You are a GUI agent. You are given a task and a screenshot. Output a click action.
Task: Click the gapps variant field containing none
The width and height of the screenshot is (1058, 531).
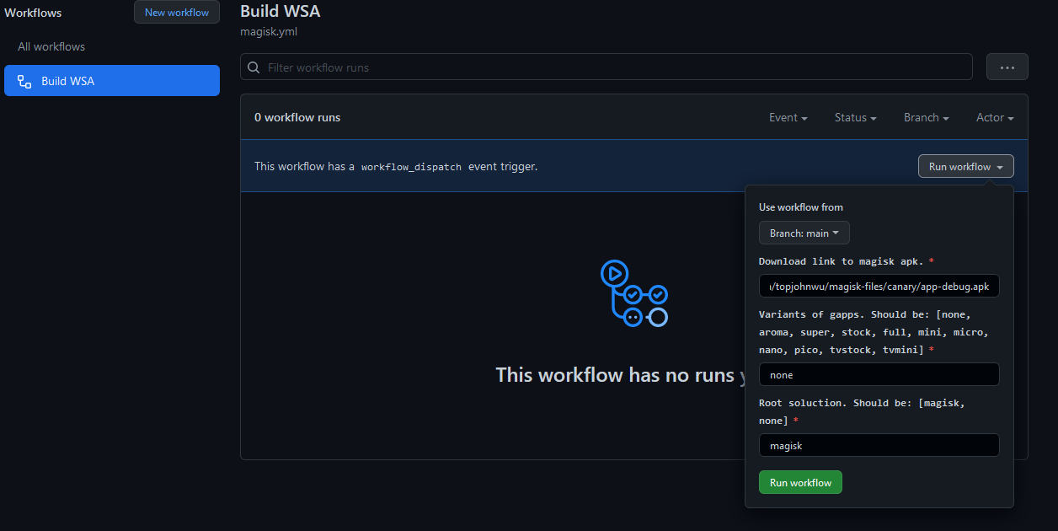click(879, 374)
